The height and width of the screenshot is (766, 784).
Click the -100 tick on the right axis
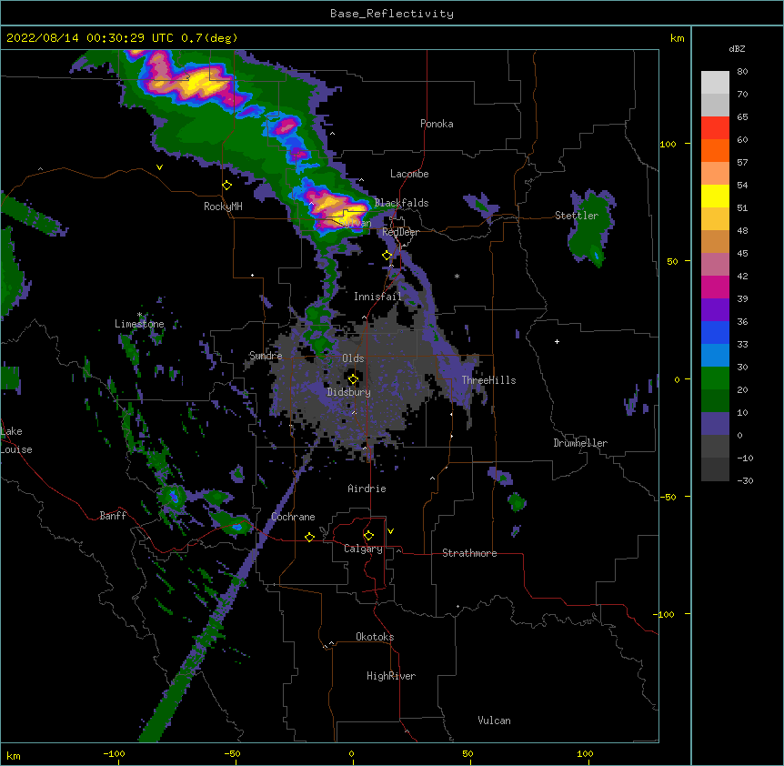[x=664, y=614]
